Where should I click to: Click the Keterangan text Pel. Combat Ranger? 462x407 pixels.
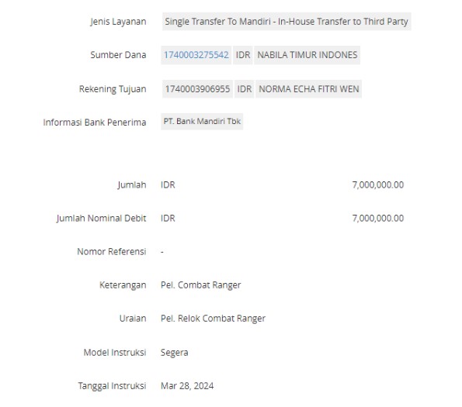click(200, 285)
